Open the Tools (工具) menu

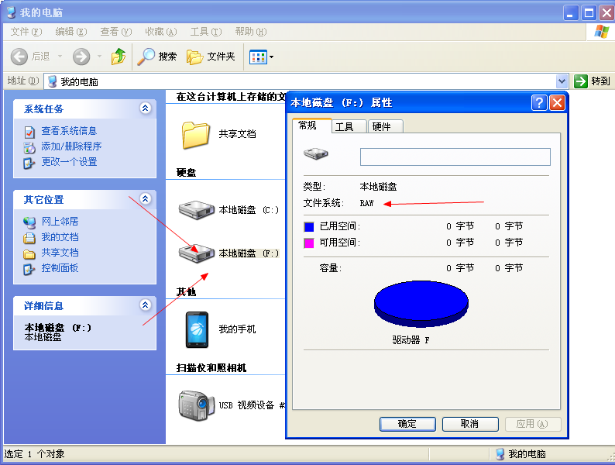(206, 32)
